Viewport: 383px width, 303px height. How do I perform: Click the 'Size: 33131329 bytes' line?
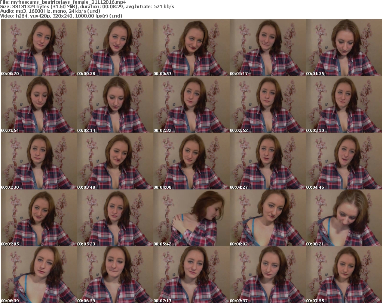(87, 7)
